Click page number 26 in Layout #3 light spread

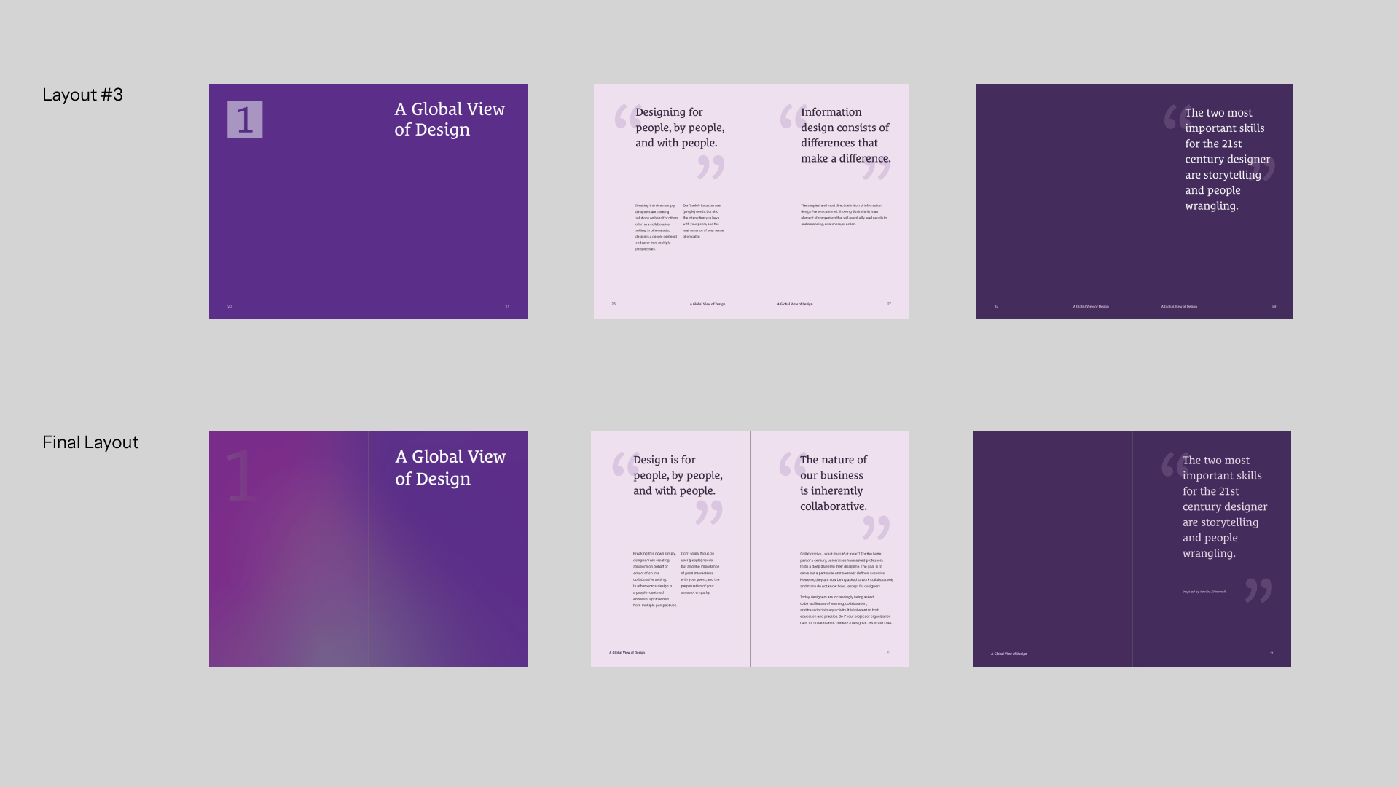point(614,304)
